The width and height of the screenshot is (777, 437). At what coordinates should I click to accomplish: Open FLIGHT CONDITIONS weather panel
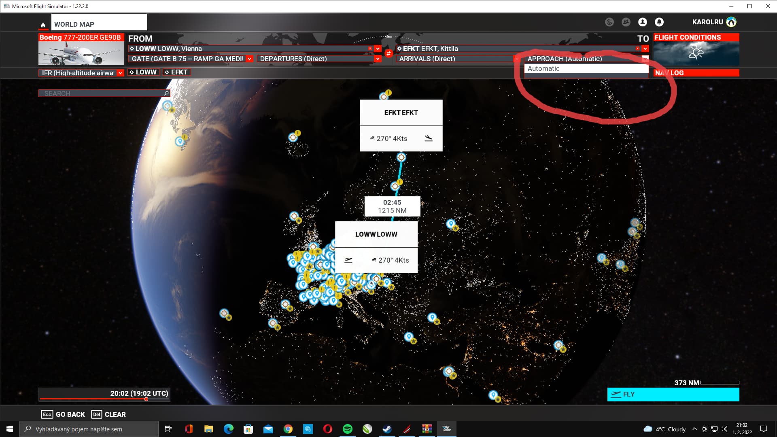coord(696,49)
